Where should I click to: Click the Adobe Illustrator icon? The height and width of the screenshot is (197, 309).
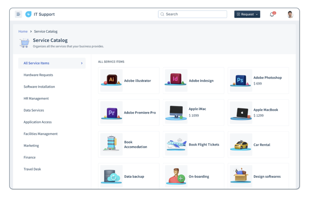(x=111, y=80)
